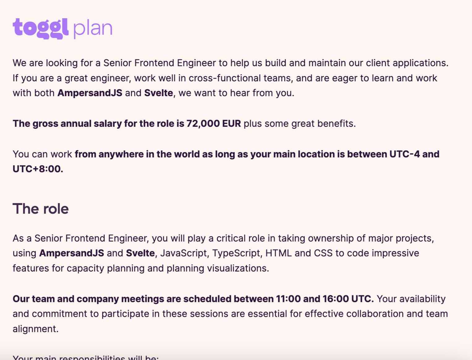Viewport: 472px width, 360px height.
Task: Click the "plus some great benefits" text
Action: pyautogui.click(x=300, y=123)
